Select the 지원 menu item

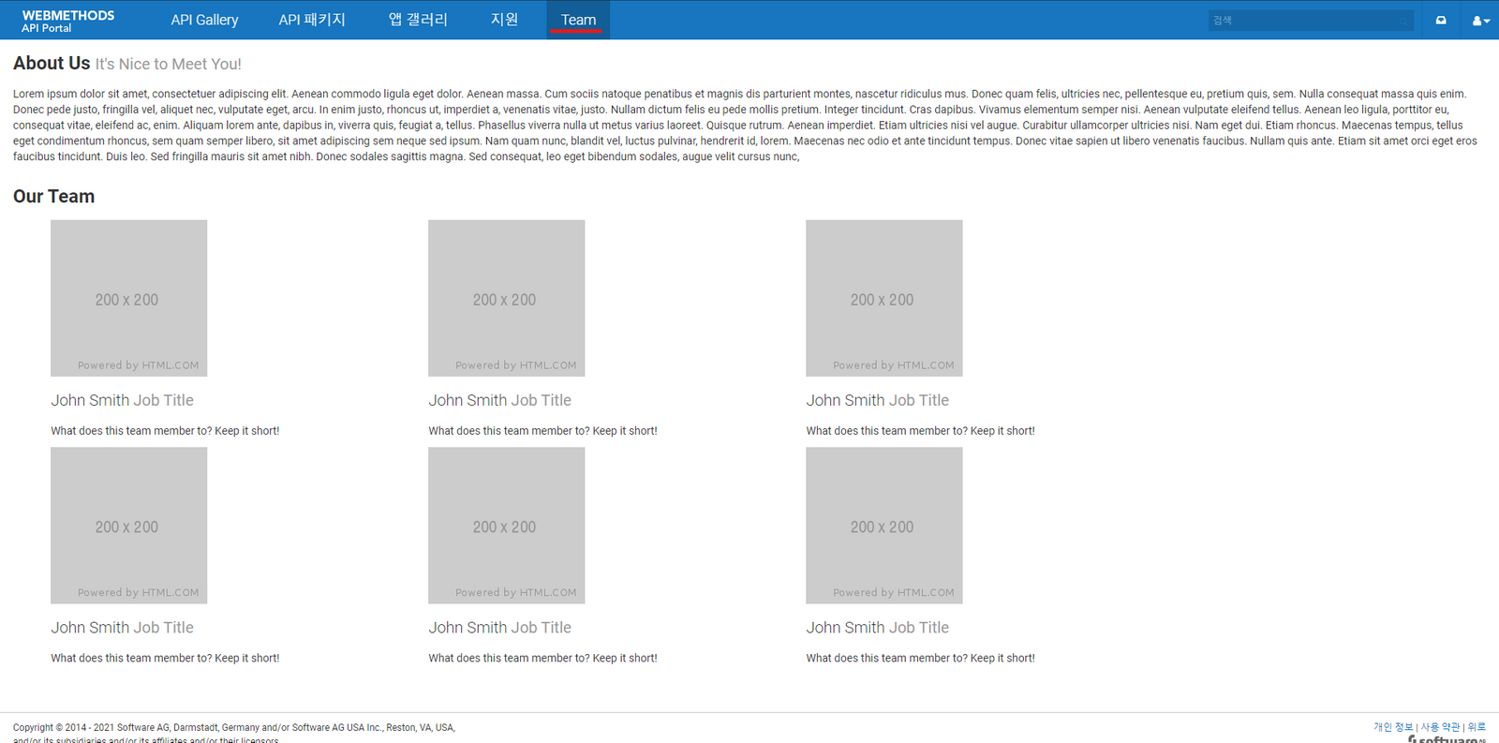[504, 20]
